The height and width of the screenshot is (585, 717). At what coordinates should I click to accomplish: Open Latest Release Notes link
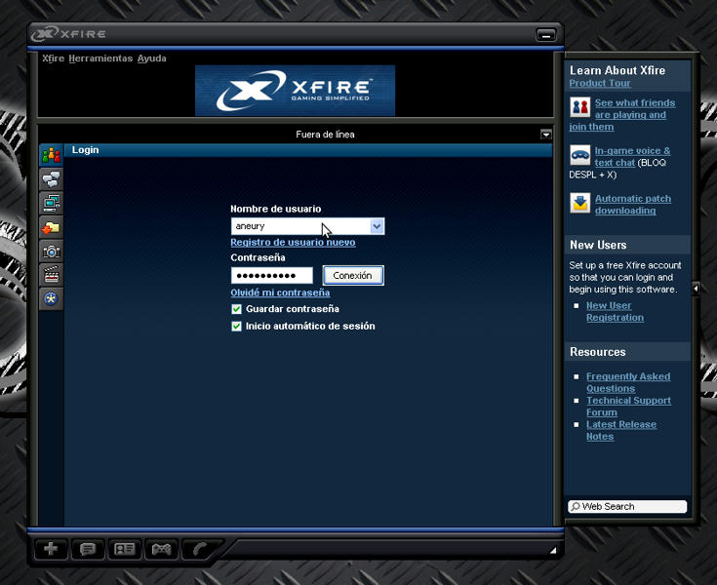click(x=621, y=430)
